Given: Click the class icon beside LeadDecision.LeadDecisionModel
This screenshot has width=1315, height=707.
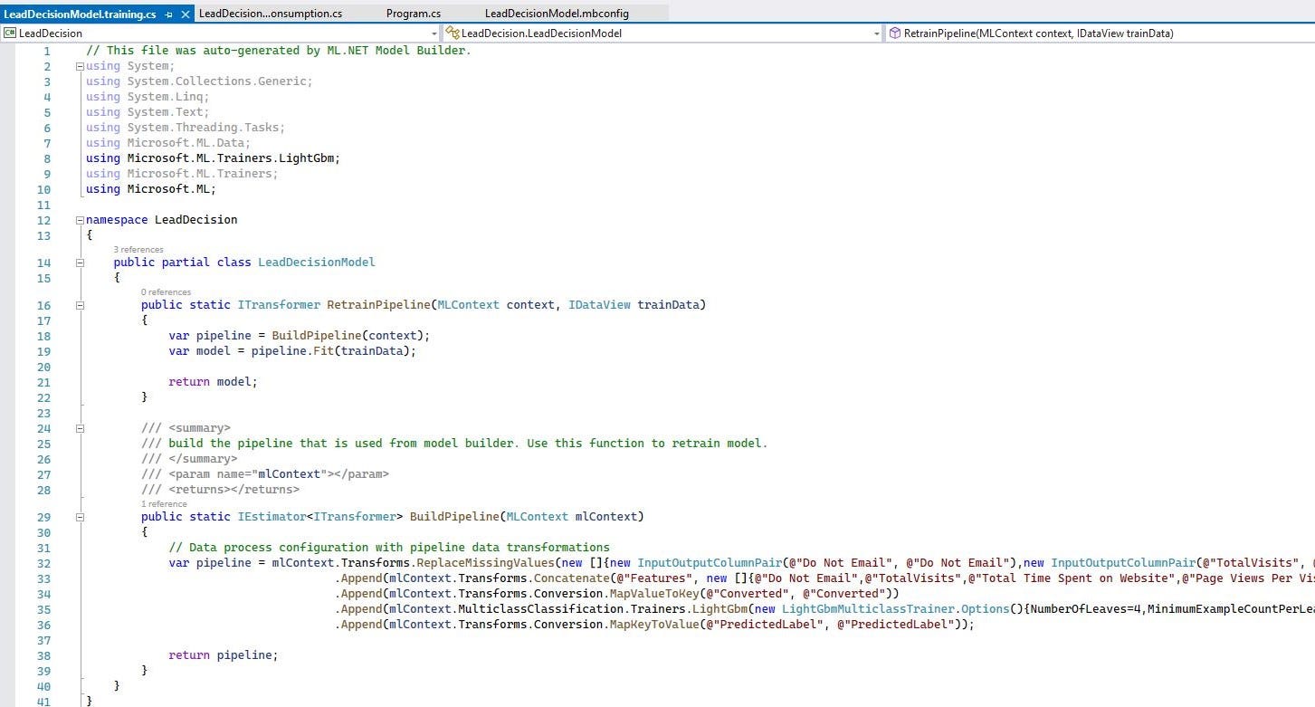Looking at the screenshot, I should (452, 33).
